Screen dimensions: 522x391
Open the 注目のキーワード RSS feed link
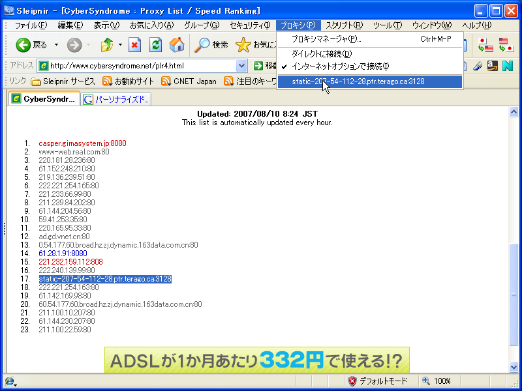(x=251, y=81)
